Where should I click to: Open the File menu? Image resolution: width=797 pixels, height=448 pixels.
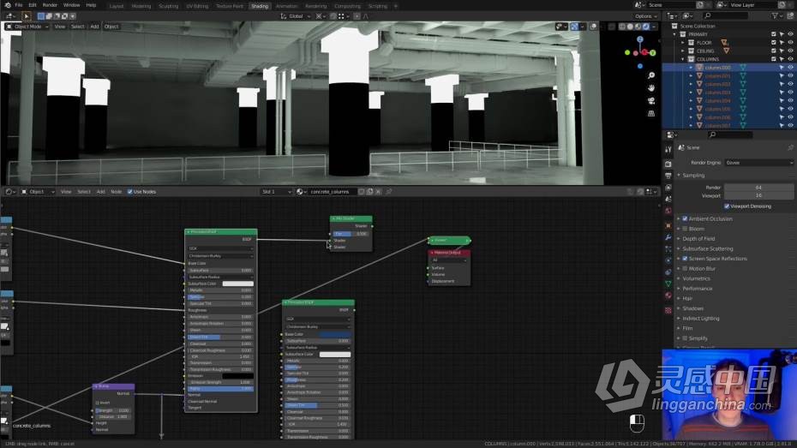pos(19,5)
